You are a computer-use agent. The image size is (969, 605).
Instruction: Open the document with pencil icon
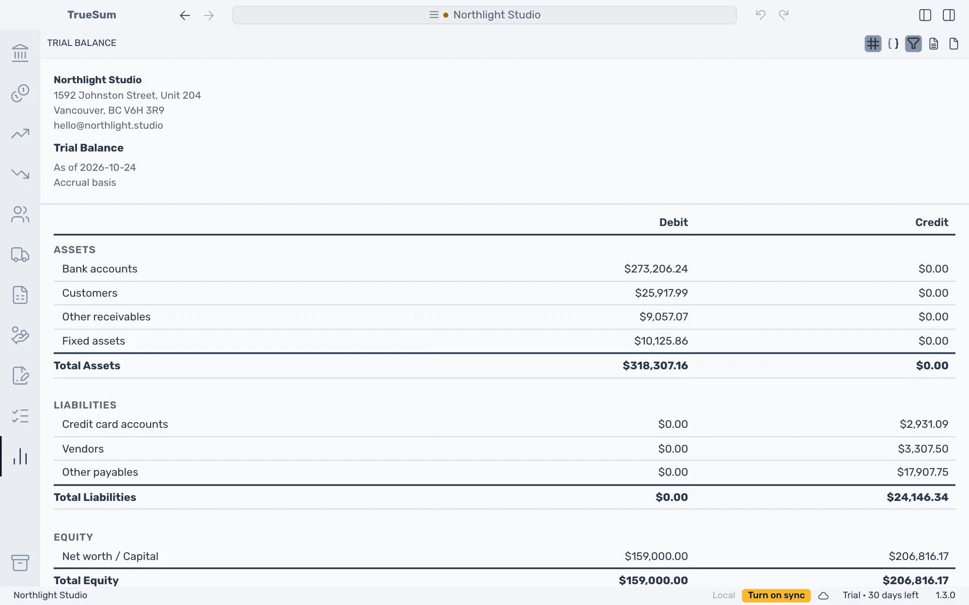click(20, 376)
